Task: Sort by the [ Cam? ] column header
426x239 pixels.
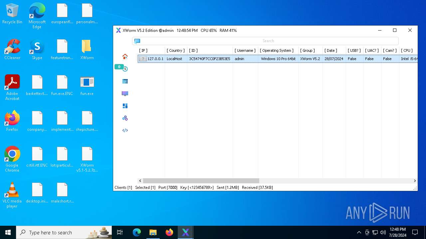Action: tap(390, 50)
